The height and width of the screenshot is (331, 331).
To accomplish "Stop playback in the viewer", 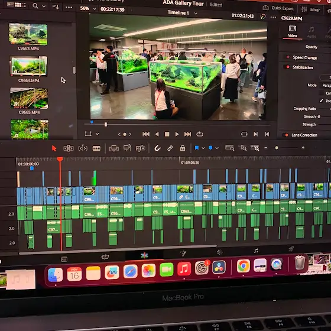I will tap(167, 134).
